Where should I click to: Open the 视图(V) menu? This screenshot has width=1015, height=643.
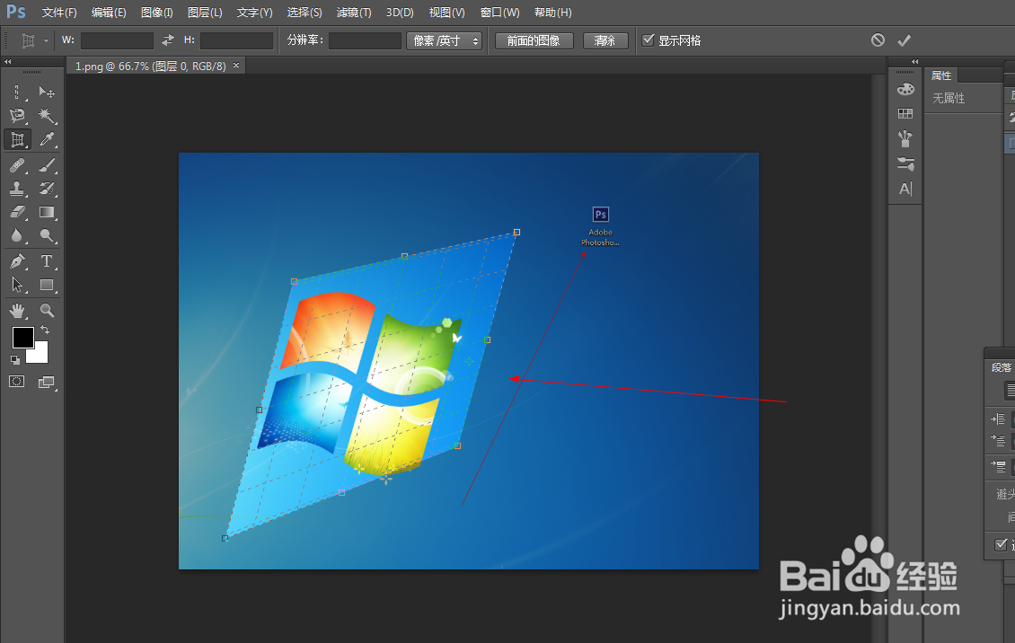point(446,13)
